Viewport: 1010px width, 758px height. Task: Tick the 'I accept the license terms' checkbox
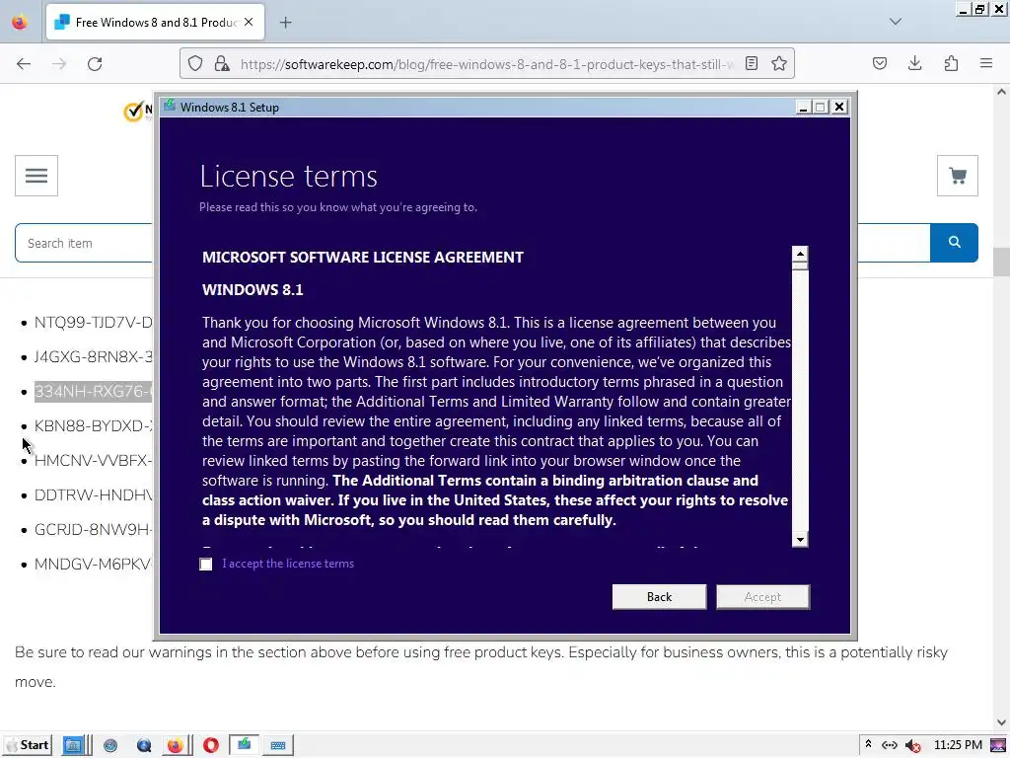click(205, 564)
